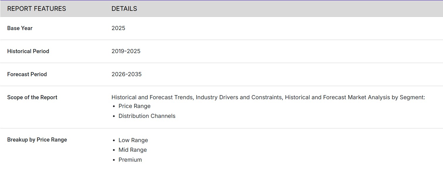This screenshot has width=443, height=171.
Task: Click the Premium bullet item
Action: click(130, 160)
